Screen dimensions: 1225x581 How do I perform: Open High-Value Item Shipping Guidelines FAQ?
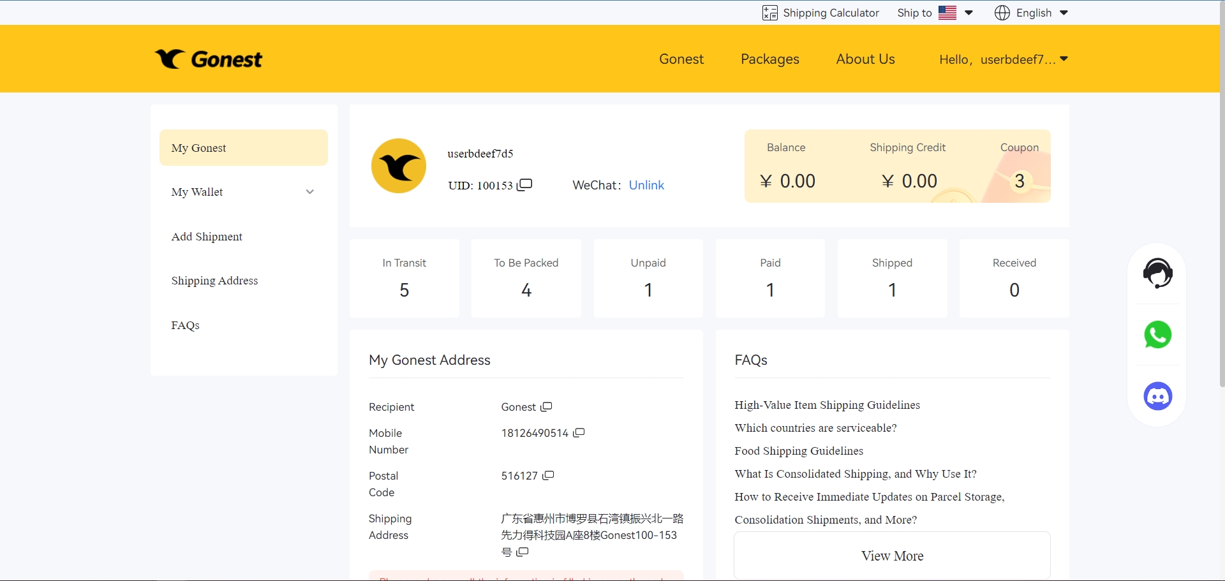(x=827, y=405)
